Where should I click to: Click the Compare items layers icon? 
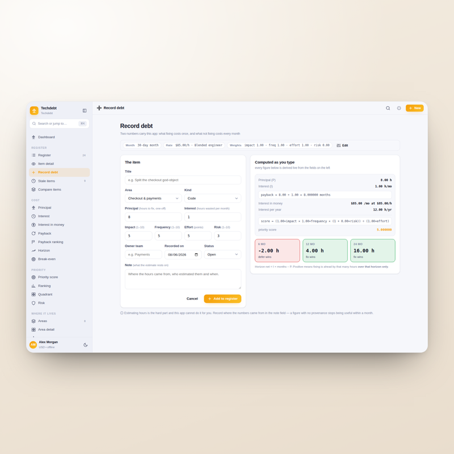pyautogui.click(x=33, y=190)
